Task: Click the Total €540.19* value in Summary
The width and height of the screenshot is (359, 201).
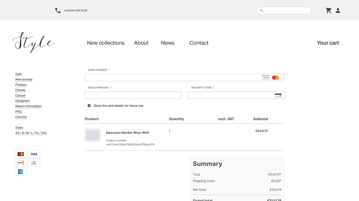Action: (x=275, y=174)
